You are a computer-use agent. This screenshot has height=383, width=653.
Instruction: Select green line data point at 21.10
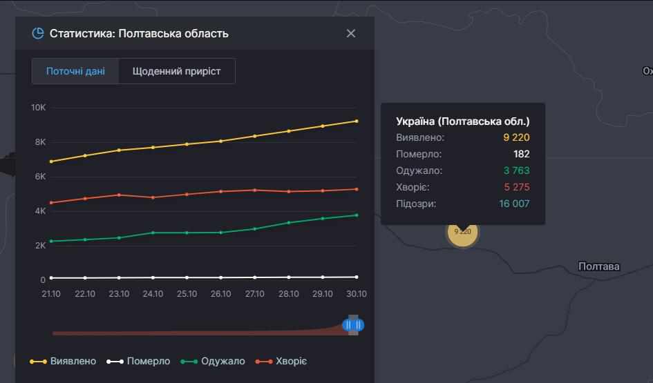pos(51,241)
